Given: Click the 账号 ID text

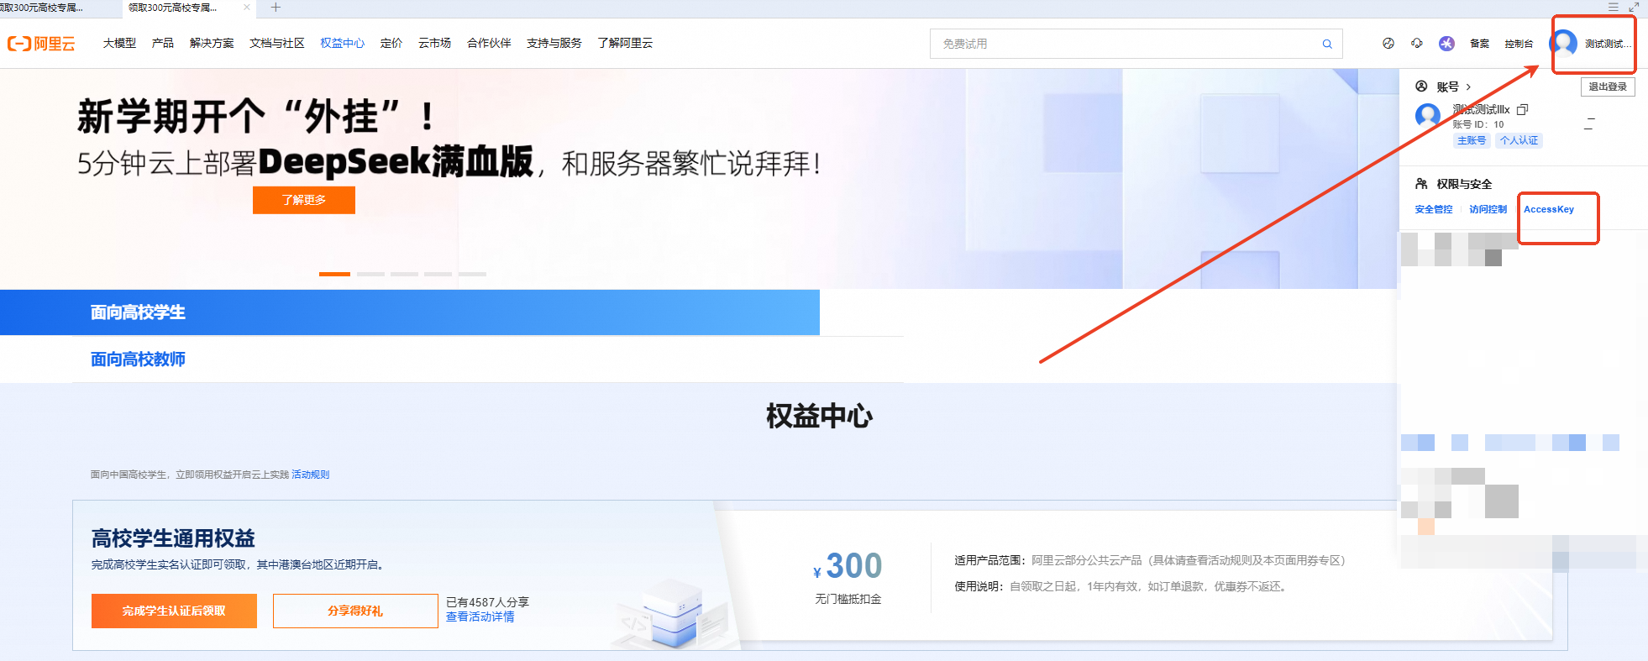Looking at the screenshot, I should pos(1478,124).
